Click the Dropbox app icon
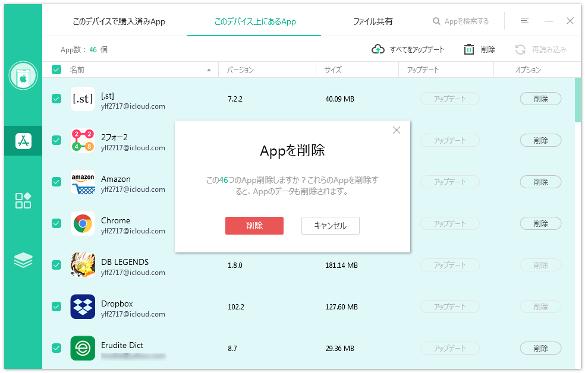Screen dimensions: 585x373 (x=83, y=306)
